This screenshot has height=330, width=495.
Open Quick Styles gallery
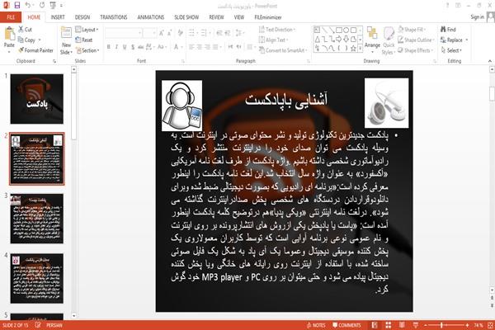point(389,41)
